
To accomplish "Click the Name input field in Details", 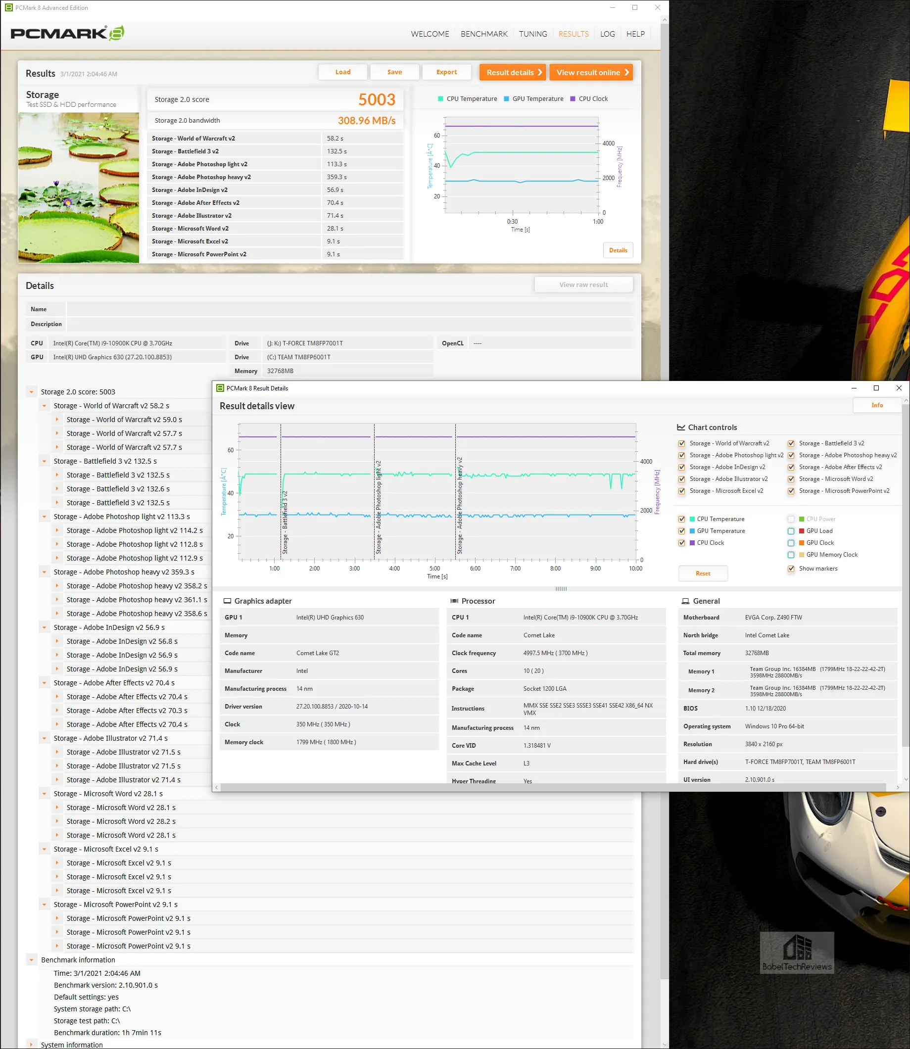I will coord(350,309).
